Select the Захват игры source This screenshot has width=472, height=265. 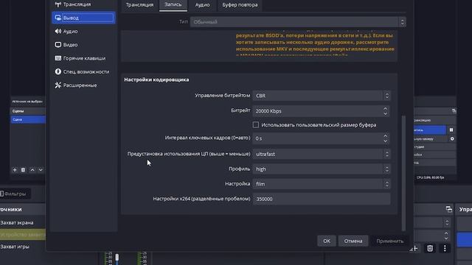pos(23,247)
